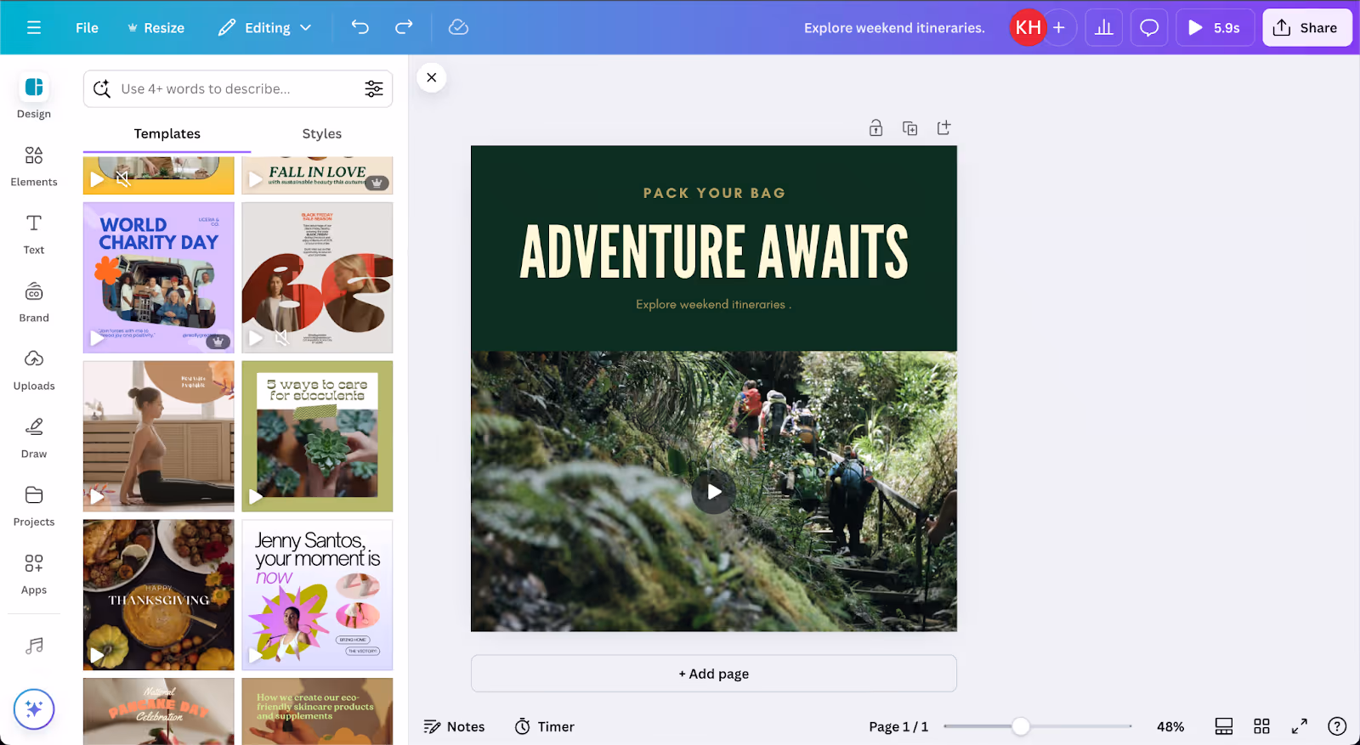The image size is (1360, 745).
Task: Play the hiking video on canvas
Action: pos(714,491)
